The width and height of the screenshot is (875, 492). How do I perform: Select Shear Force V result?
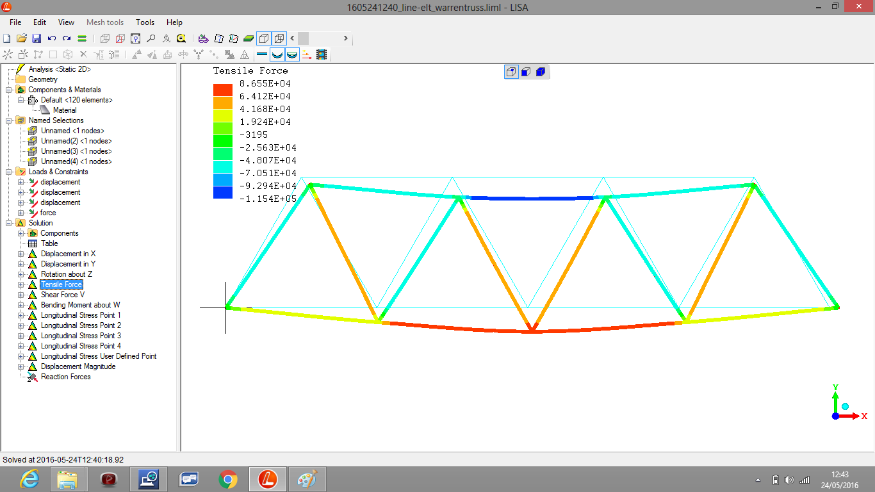[63, 295]
